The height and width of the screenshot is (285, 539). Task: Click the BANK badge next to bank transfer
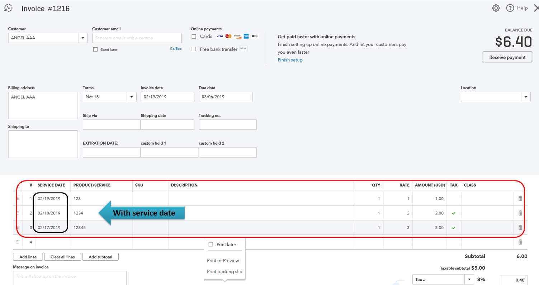coord(243,49)
